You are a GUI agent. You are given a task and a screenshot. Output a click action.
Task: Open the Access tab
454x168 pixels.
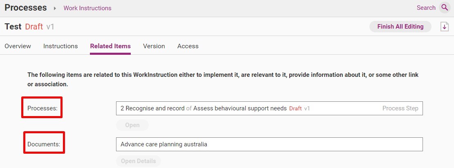(x=188, y=46)
